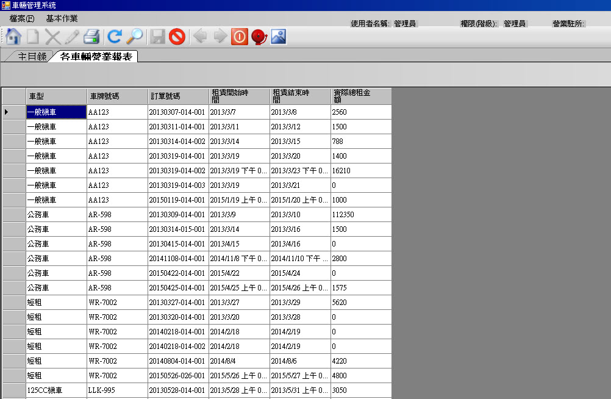Select order cell 20130311-014-001

(x=179, y=127)
